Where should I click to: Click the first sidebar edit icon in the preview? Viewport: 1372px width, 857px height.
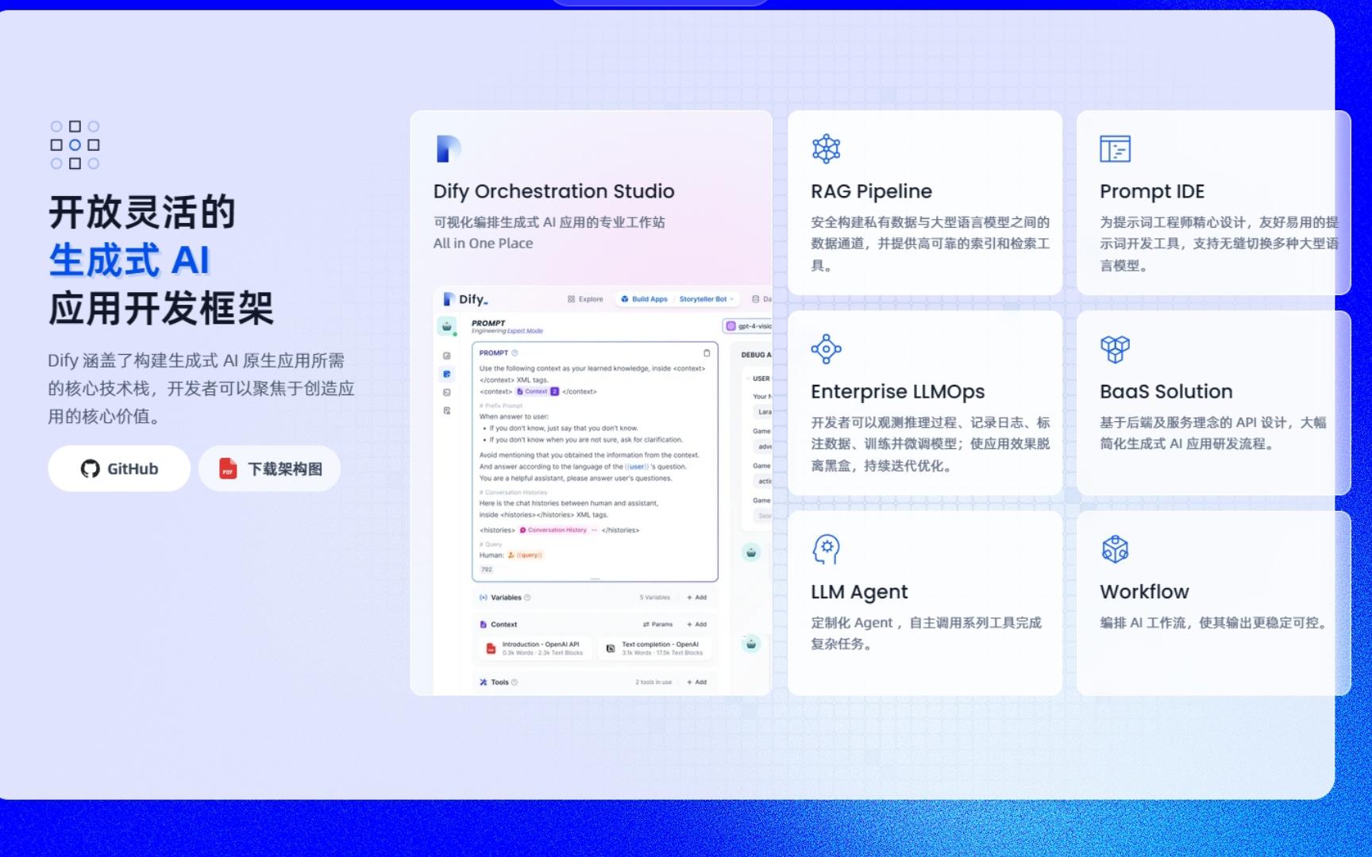pos(447,355)
